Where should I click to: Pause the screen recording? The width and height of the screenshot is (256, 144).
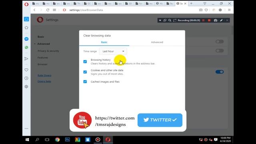click(x=204, y=20)
